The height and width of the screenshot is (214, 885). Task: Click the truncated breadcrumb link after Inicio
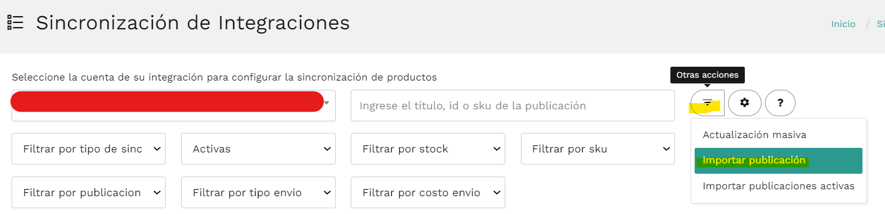880,24
